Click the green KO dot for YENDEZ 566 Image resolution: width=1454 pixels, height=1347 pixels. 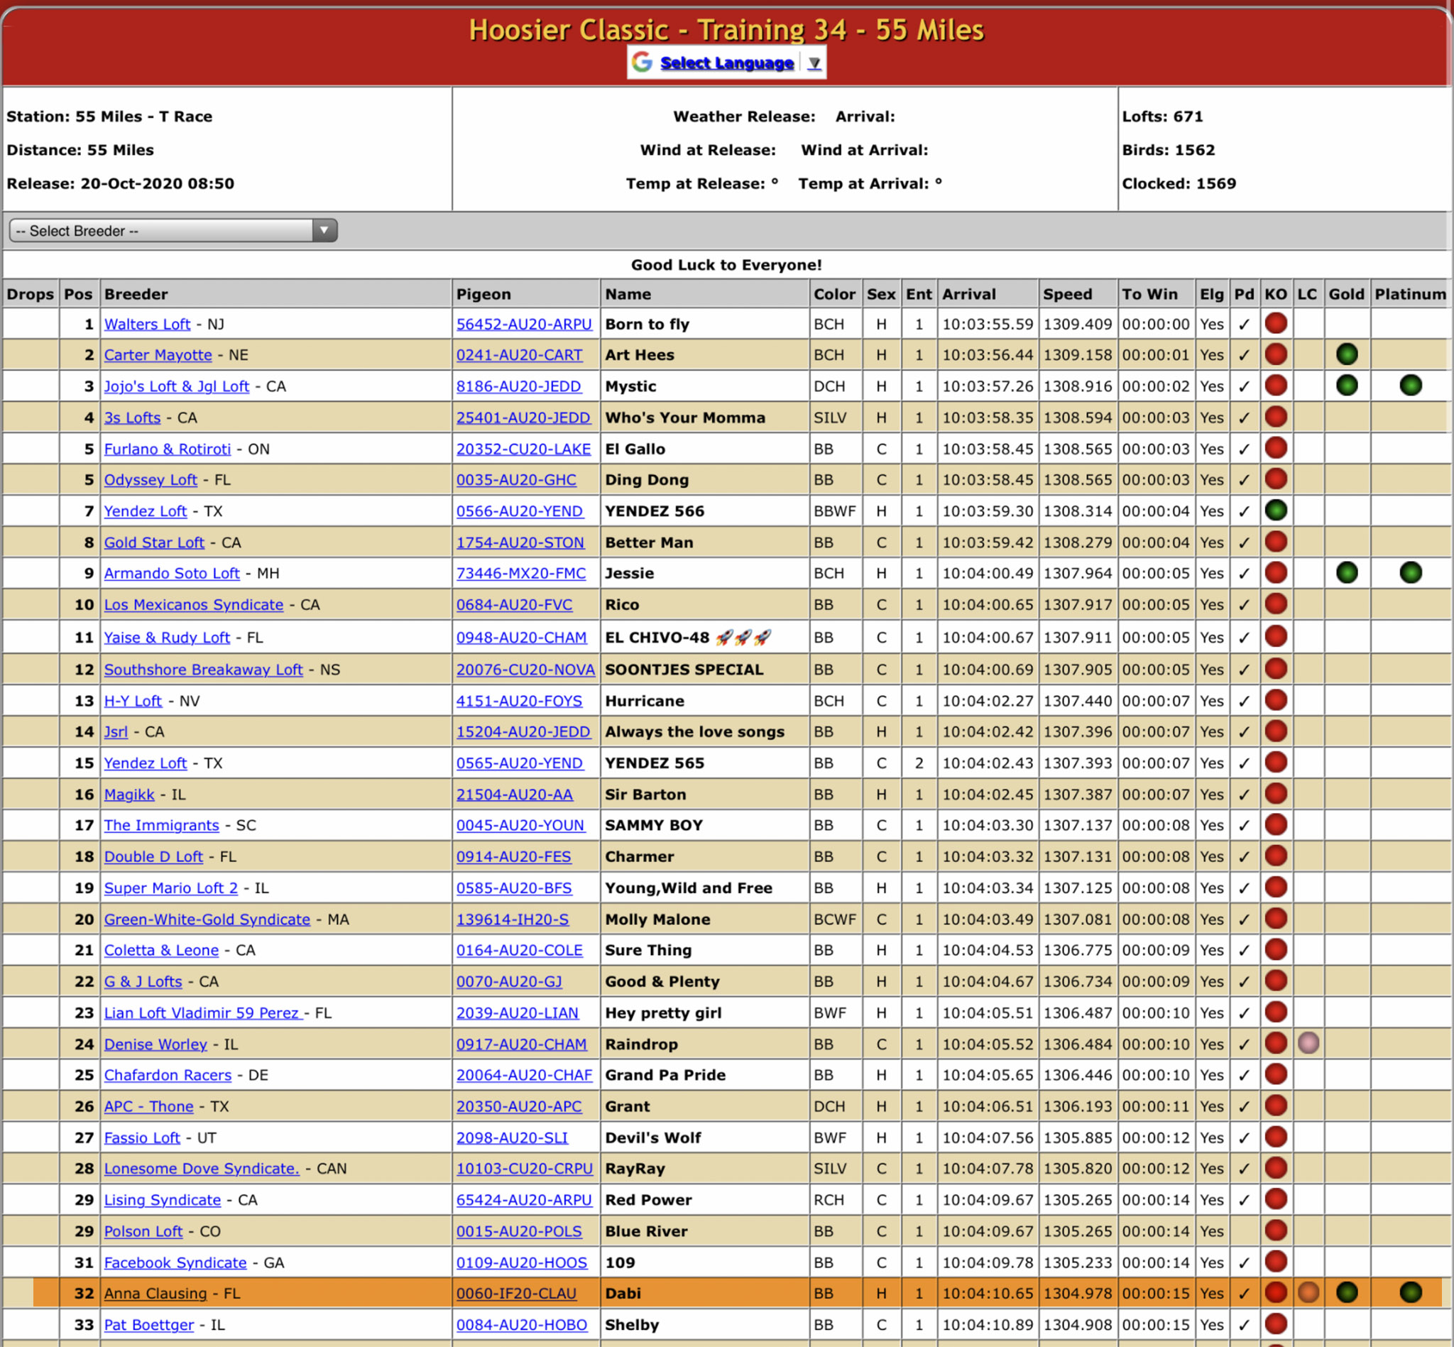click(x=1275, y=511)
